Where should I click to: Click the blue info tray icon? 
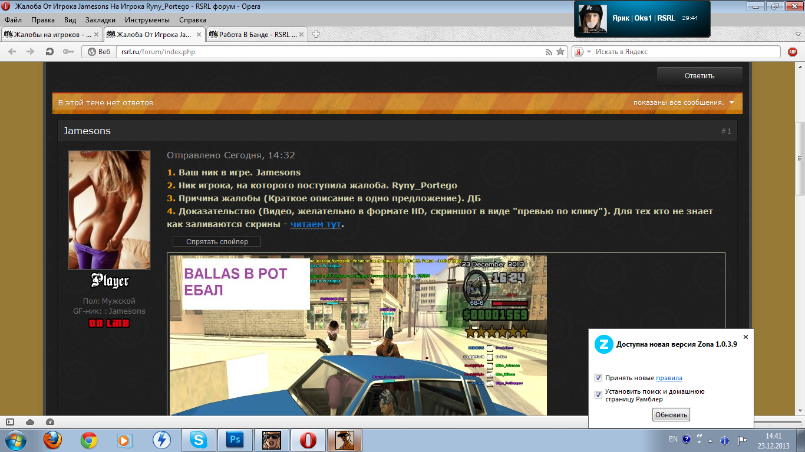725,440
